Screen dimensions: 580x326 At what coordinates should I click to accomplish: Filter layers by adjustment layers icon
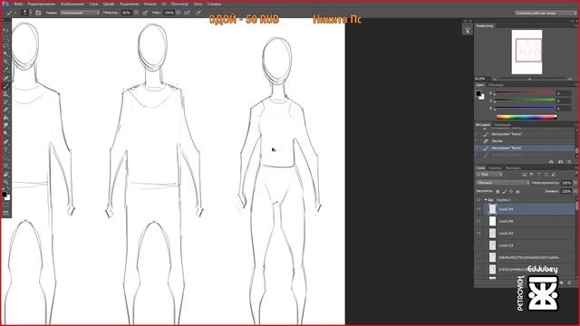[532, 175]
